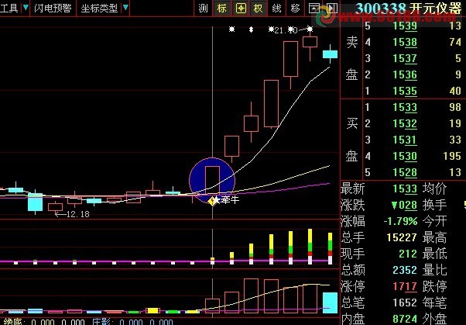The width and height of the screenshot is (466, 325).
Task: Click sell level 4 price 1538
Action: 405,43
